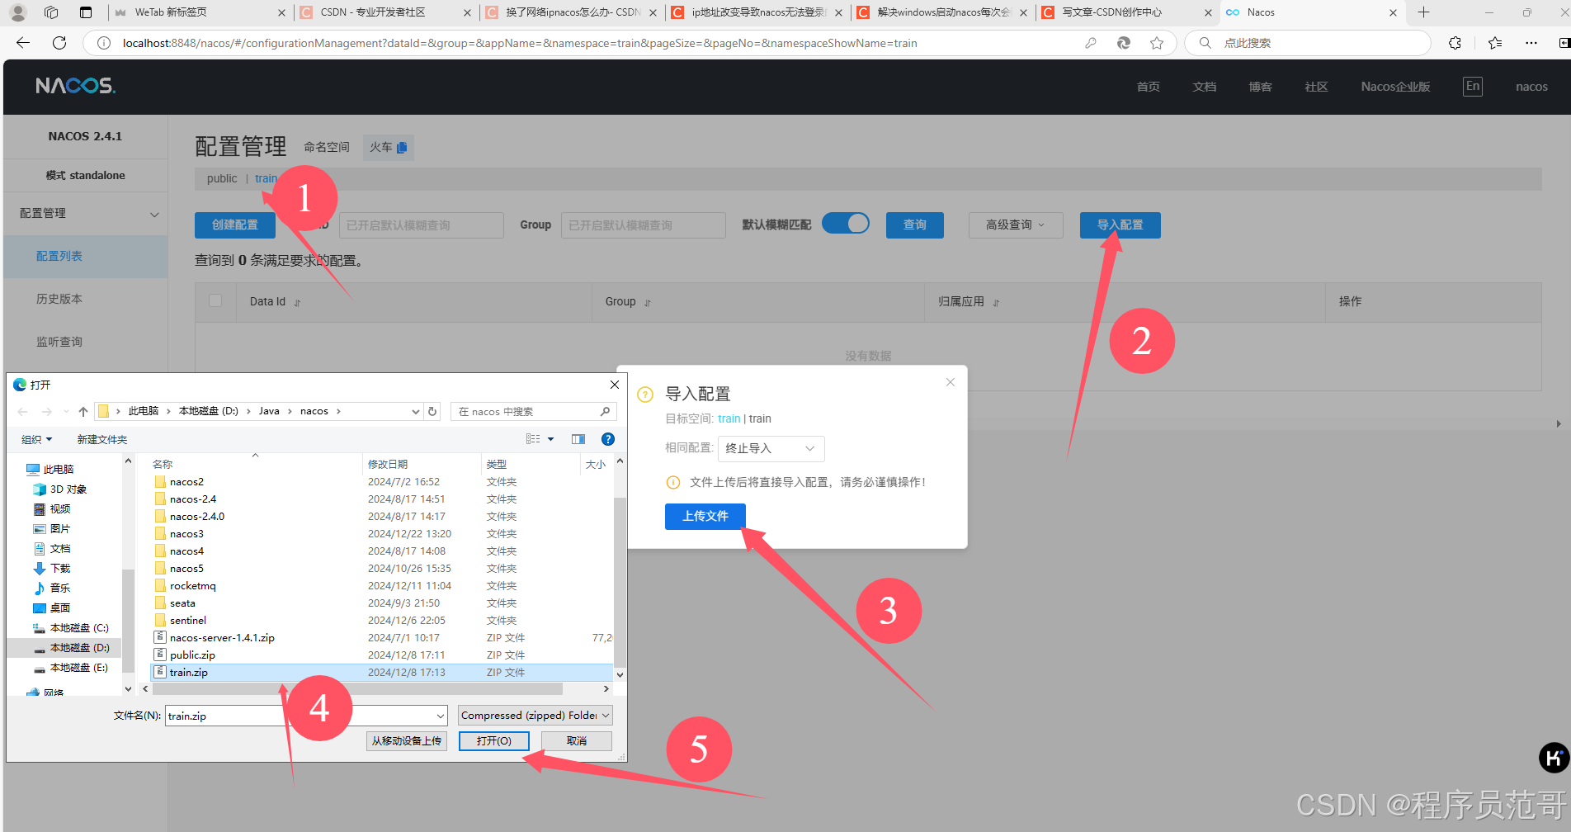The width and height of the screenshot is (1571, 832).
Task: Open new browser tab plus button
Action: pos(1423,12)
